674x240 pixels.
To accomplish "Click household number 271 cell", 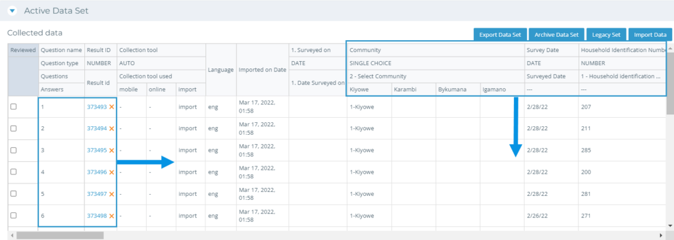I will tap(623, 216).
